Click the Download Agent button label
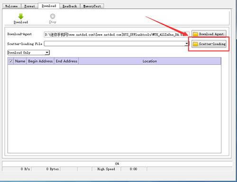The height and width of the screenshot is (182, 237). pos(211,34)
